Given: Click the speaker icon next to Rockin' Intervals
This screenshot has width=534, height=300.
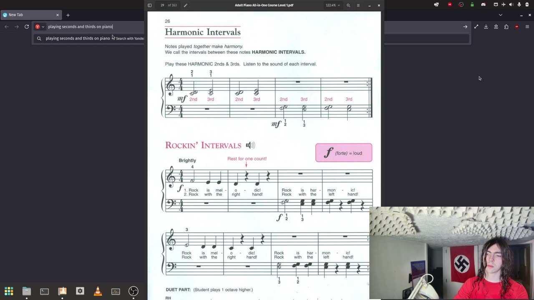Looking at the screenshot, I should [x=250, y=145].
